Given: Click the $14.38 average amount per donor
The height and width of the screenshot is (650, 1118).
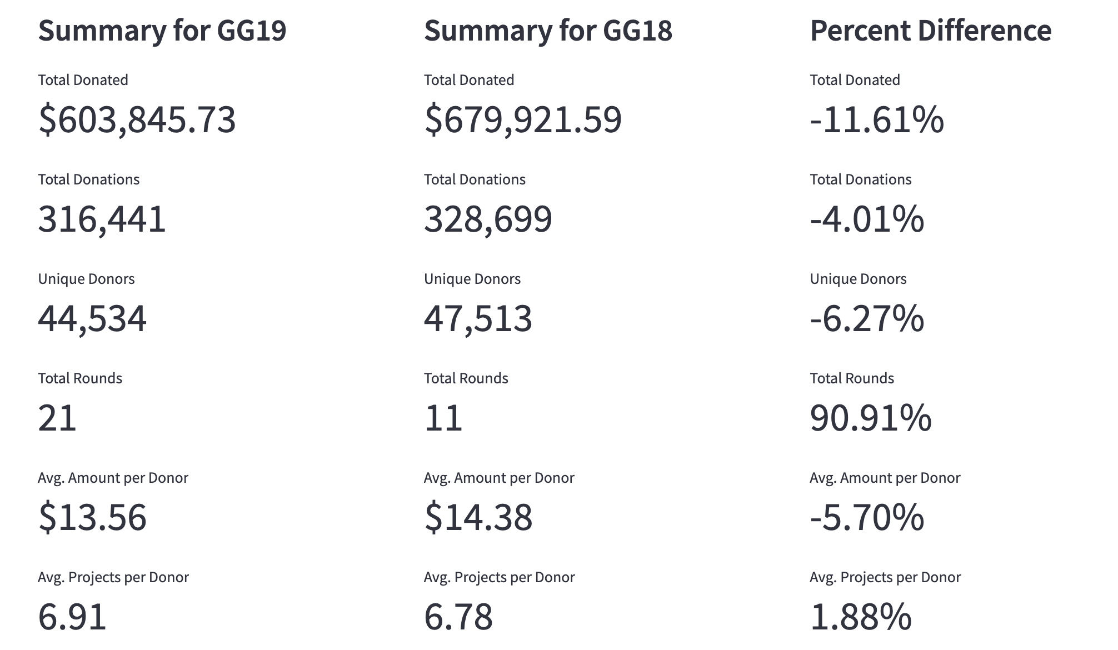Looking at the screenshot, I should coord(478,517).
